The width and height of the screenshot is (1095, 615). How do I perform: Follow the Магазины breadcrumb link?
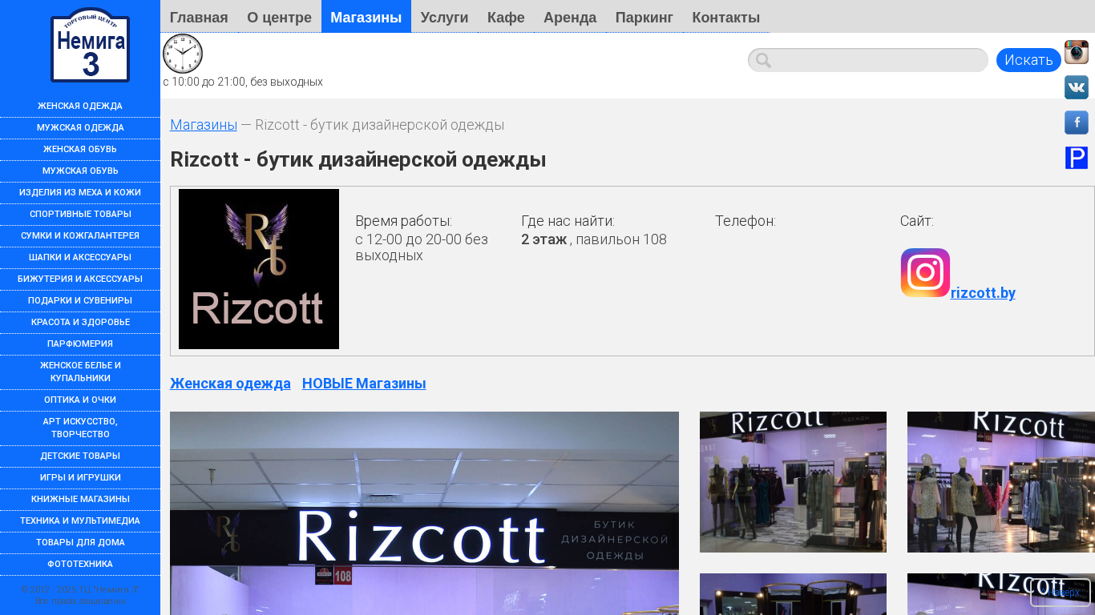click(x=204, y=125)
